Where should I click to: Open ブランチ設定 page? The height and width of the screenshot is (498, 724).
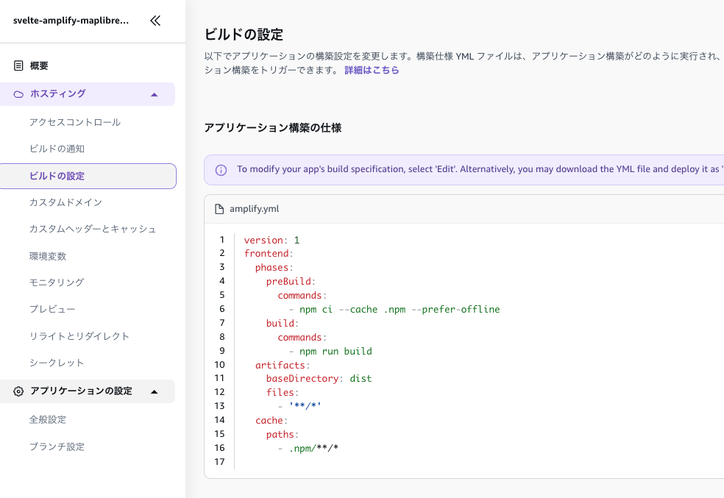57,447
